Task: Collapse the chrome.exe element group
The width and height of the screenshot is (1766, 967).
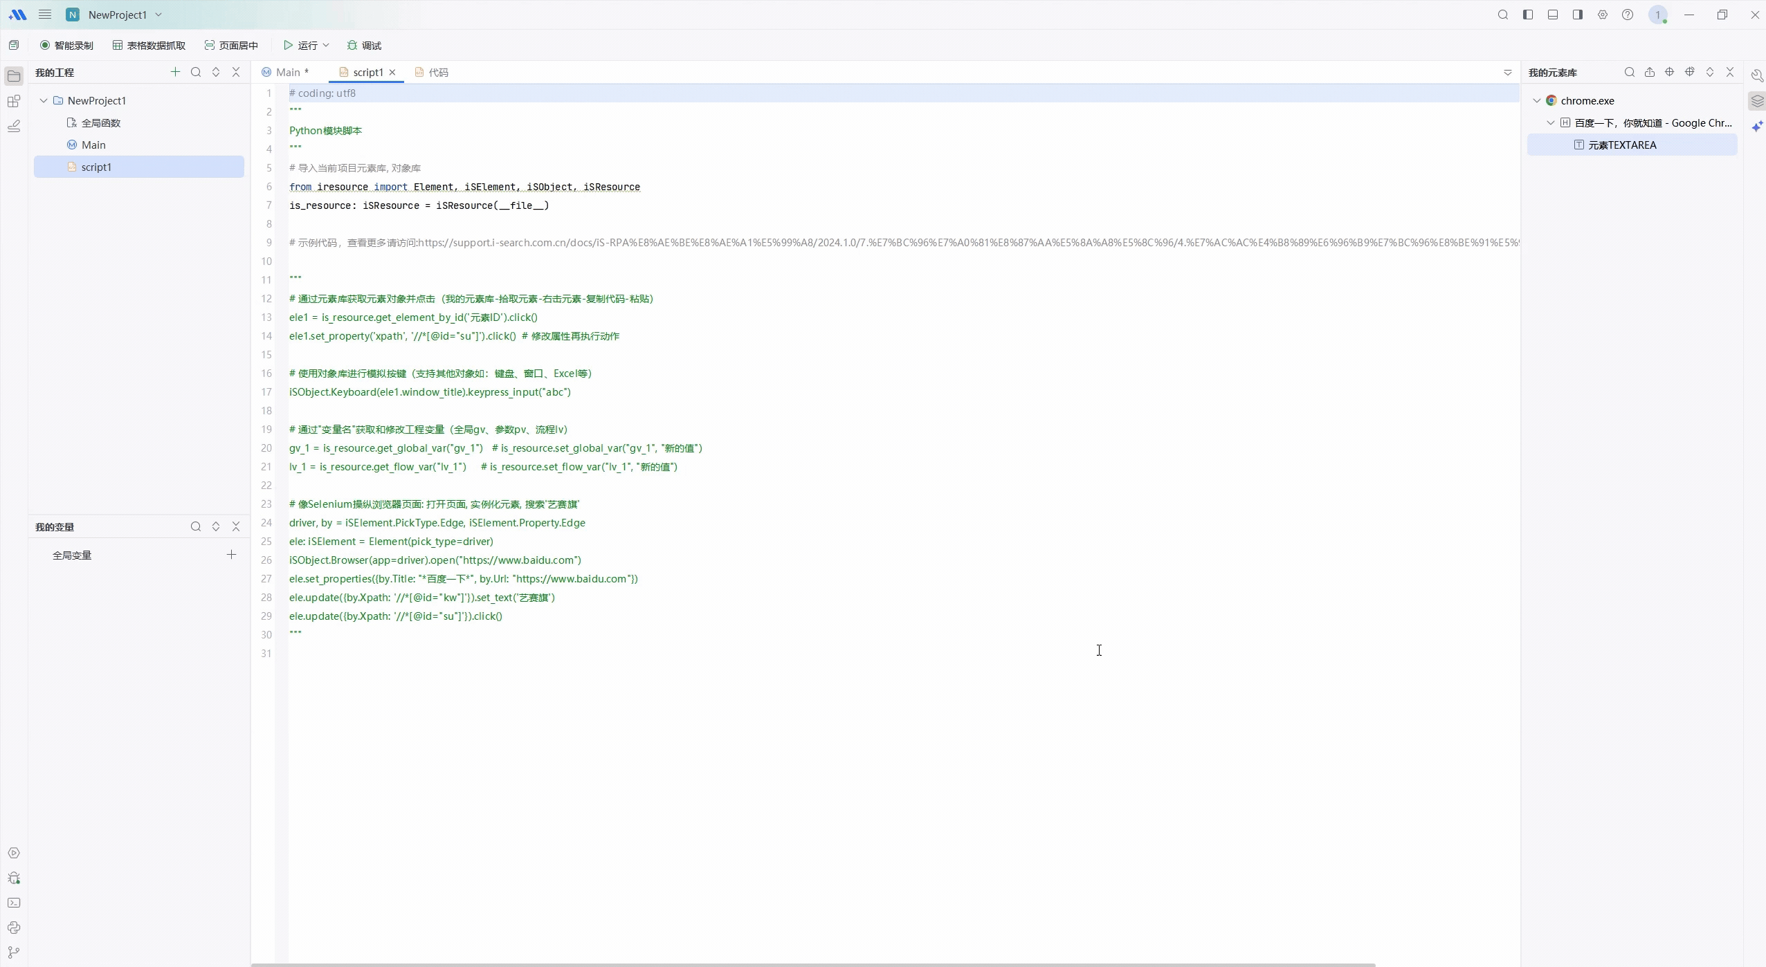Action: (1537, 101)
